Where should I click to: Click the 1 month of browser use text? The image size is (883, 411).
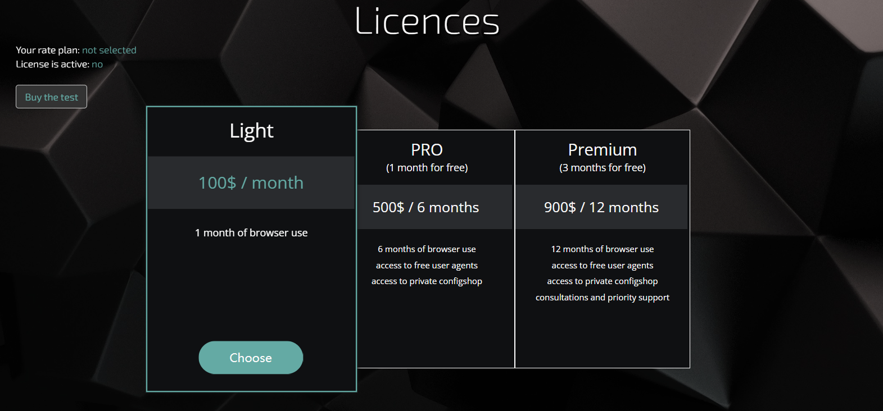click(251, 232)
